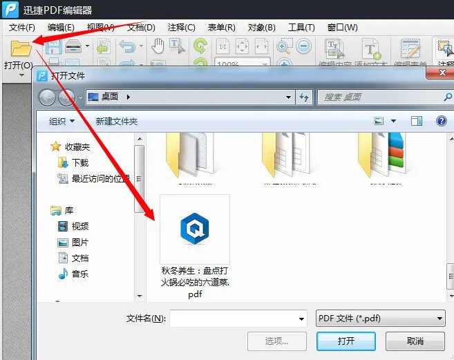Open the view options dropdown arrow
This screenshot has width=454, height=360.
pyautogui.click(x=393, y=121)
